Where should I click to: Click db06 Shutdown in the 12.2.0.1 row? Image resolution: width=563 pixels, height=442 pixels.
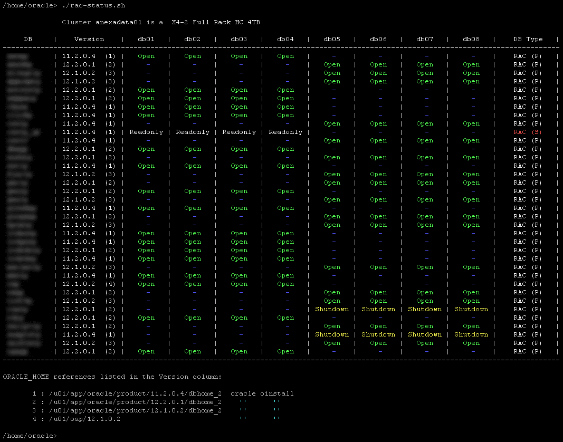378,309
